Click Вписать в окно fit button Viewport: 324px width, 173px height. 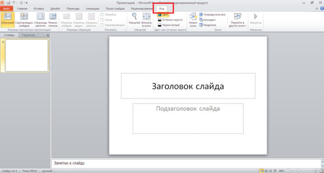tap(147, 19)
